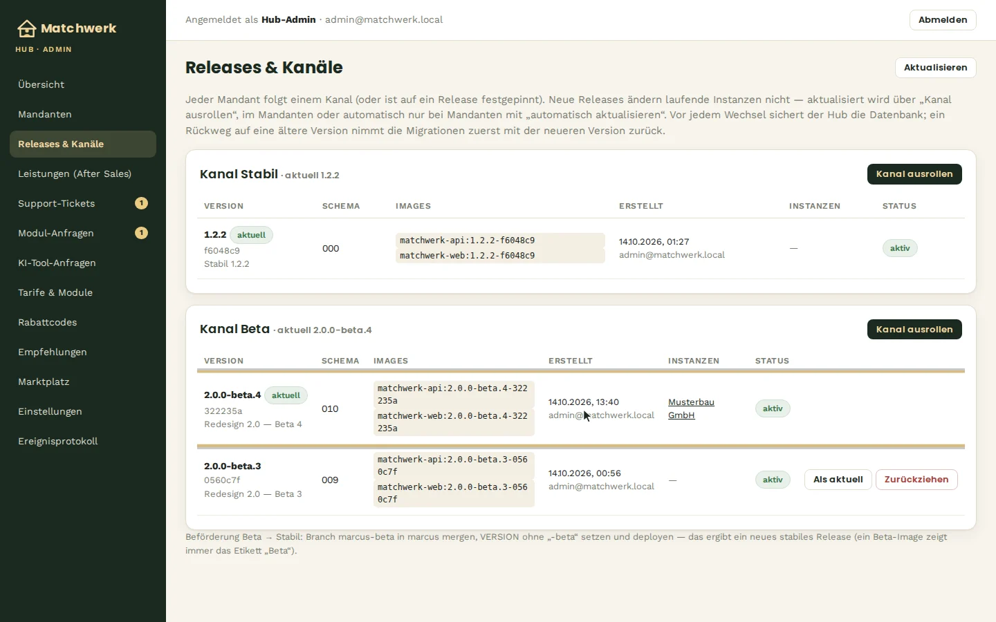Select image matchwerk-api:1.2.2-f6048c9
This screenshot has width=996, height=622.
tap(500, 241)
